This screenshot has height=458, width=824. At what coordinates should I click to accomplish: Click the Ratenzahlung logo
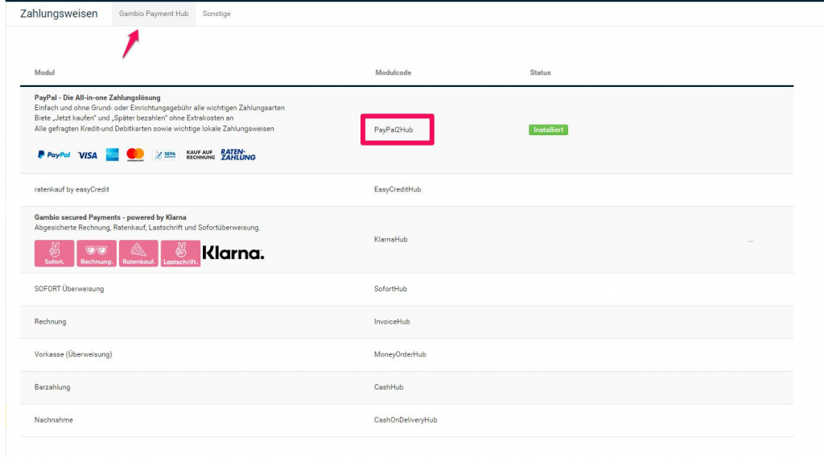238,155
